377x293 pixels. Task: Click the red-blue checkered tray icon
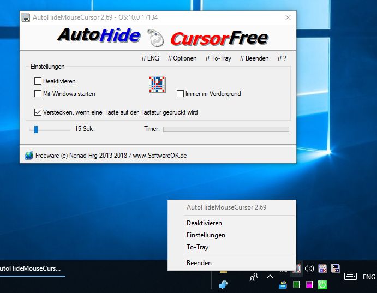322,268
